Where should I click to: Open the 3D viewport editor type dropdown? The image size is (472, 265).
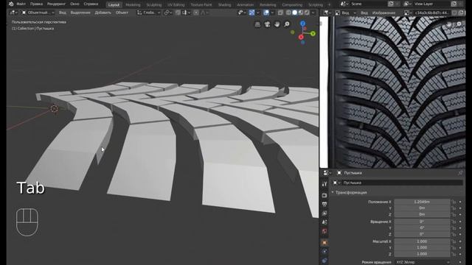point(13,13)
